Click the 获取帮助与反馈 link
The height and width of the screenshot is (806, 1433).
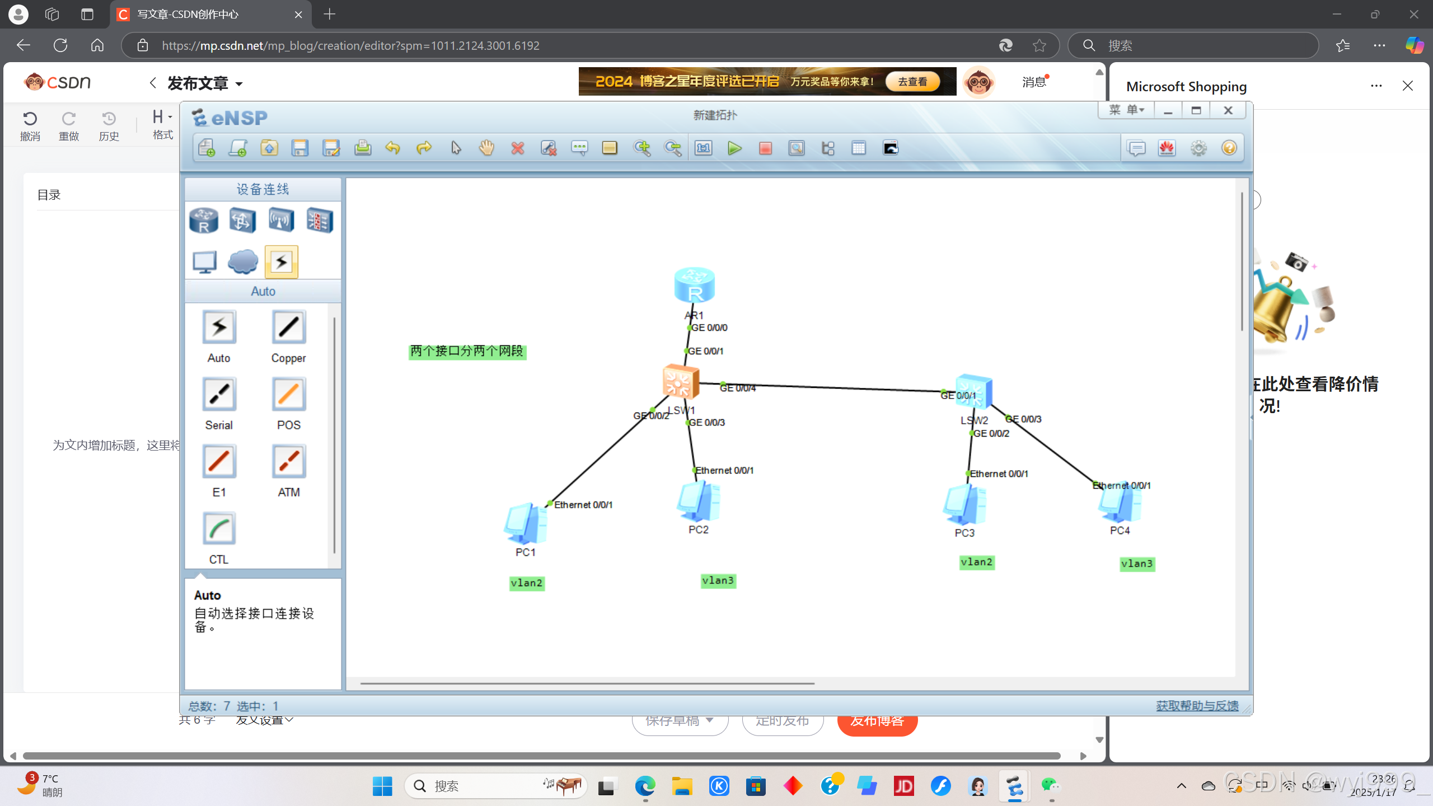point(1197,706)
